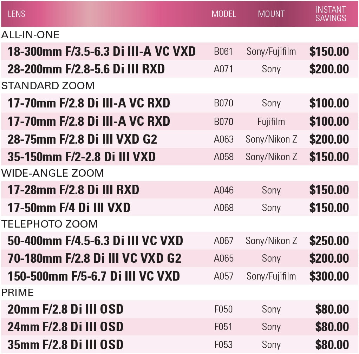Image resolution: width=359 pixels, height=354 pixels.
Task: Click the 28-75mm F/2.8 Di III VXD G2 lens name
Action: (82, 139)
